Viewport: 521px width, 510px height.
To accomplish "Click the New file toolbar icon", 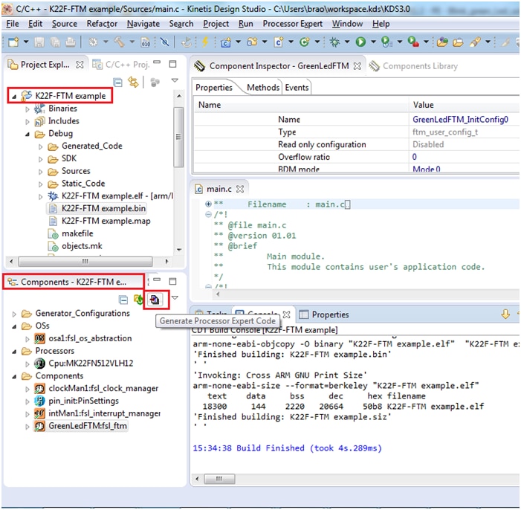I will click(13, 42).
